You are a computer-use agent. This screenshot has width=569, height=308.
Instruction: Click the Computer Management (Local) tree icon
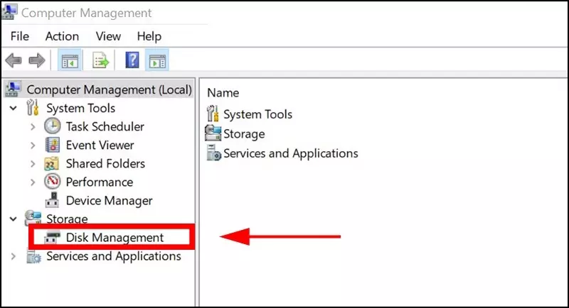12,89
